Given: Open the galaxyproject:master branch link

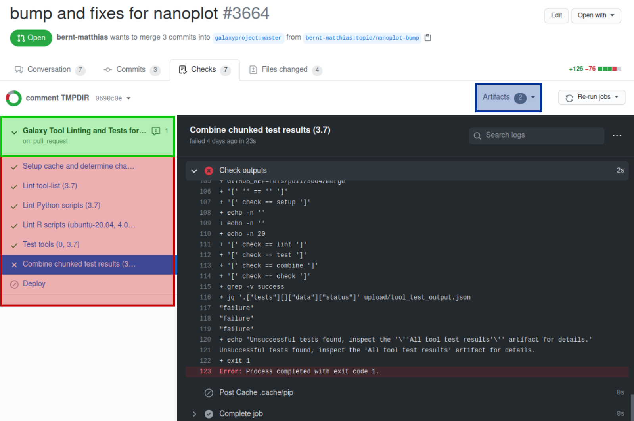Looking at the screenshot, I should (248, 38).
